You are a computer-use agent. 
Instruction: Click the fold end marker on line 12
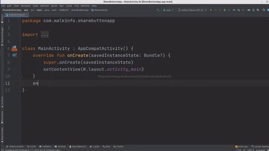point(20,90)
